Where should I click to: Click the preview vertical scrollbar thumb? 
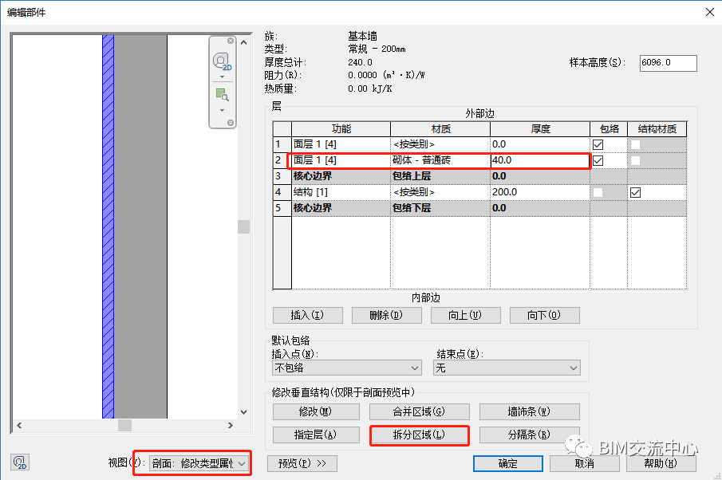(x=243, y=227)
